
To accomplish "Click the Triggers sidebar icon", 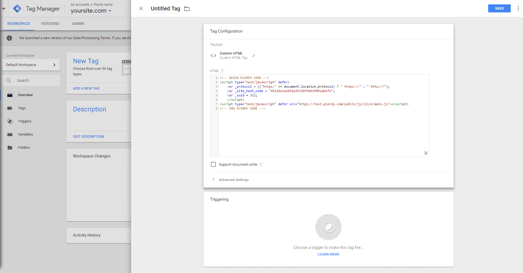I will [x=10, y=121].
